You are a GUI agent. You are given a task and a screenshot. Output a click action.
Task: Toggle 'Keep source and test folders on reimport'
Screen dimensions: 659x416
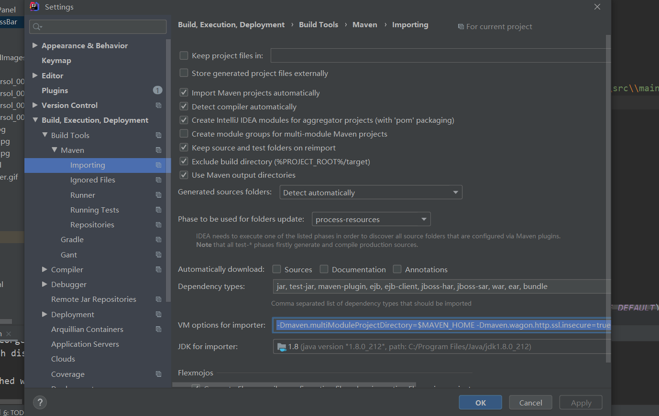pyautogui.click(x=184, y=148)
